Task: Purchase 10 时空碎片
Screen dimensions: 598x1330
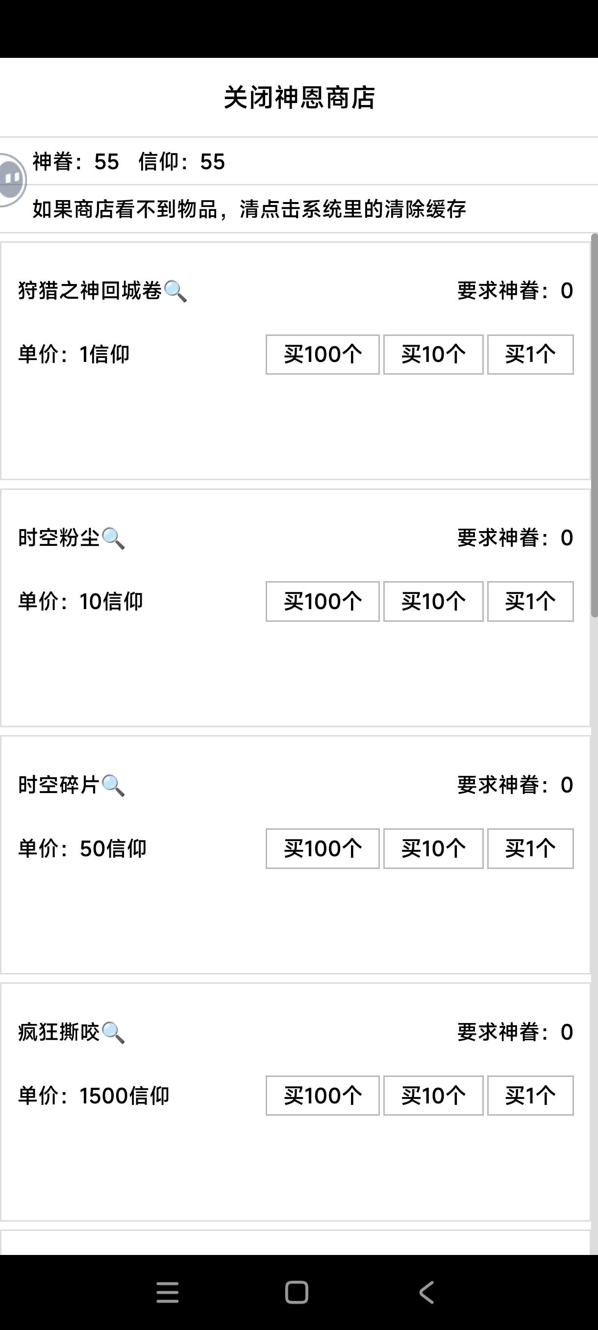Action: click(433, 849)
